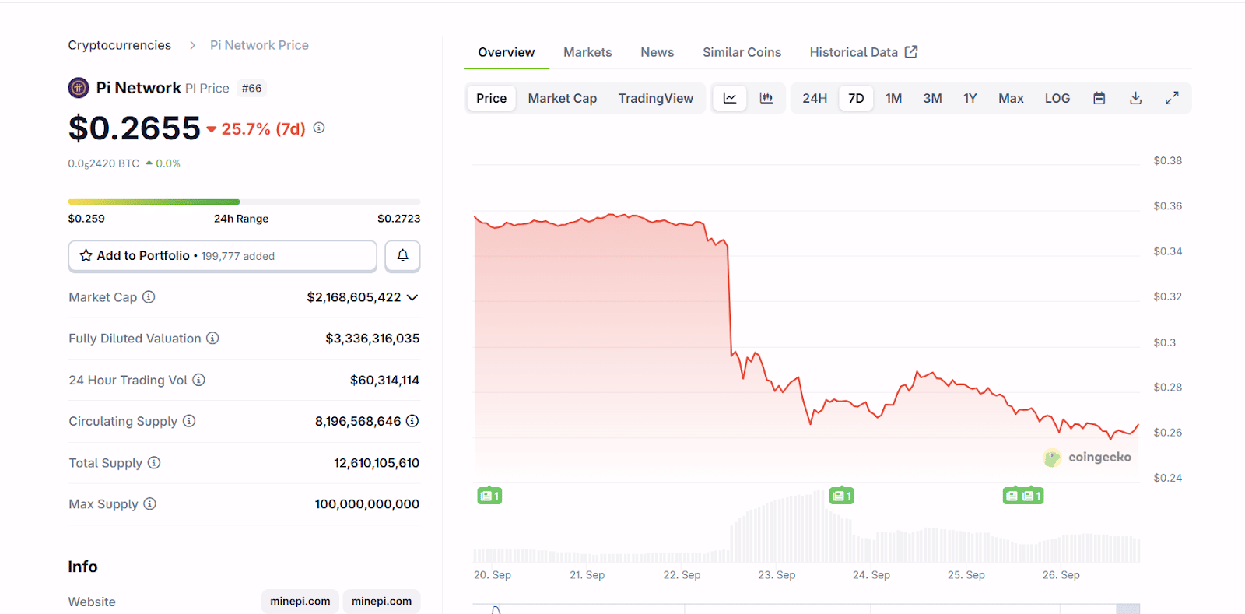Screen dimensions: 1245x614
Task: Open TradingView chart mode
Action: click(x=655, y=98)
